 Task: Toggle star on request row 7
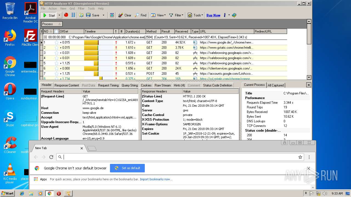pyautogui.click(x=56, y=74)
